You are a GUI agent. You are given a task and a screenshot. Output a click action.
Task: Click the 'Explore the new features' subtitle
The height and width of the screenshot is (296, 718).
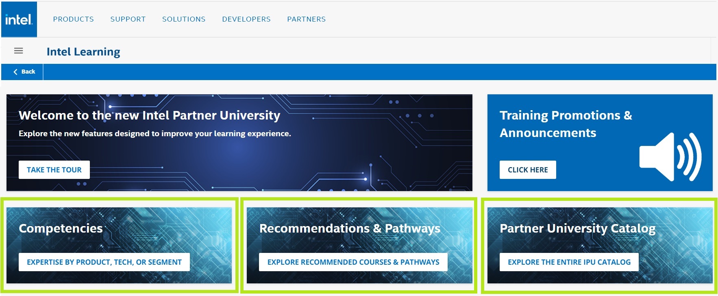click(x=155, y=133)
